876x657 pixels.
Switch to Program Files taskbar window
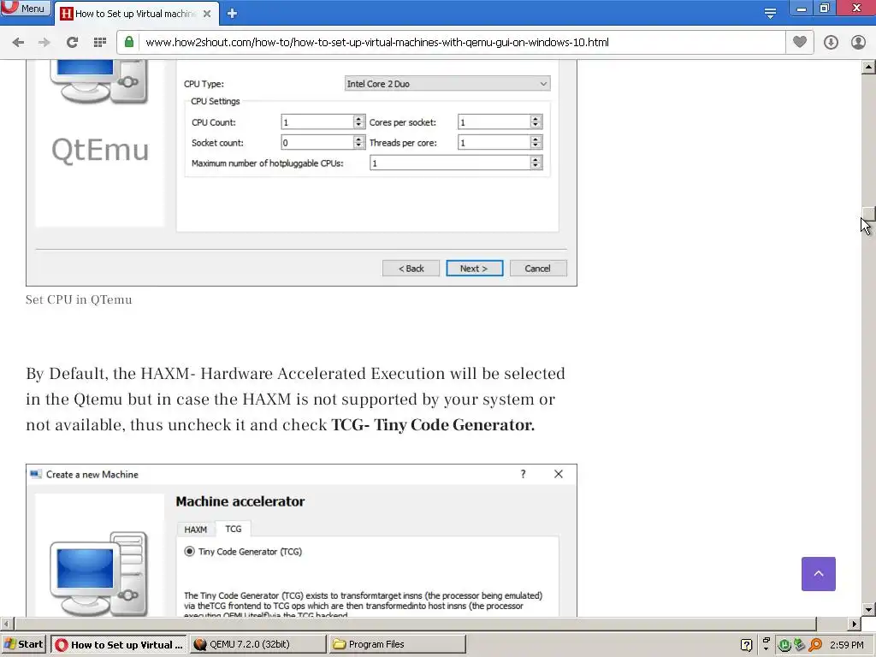pyautogui.click(x=397, y=644)
